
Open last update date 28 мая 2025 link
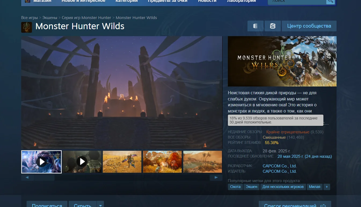[x=305, y=156]
